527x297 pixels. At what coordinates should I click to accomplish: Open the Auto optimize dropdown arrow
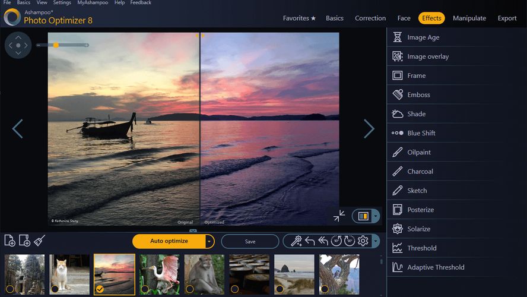(209, 241)
